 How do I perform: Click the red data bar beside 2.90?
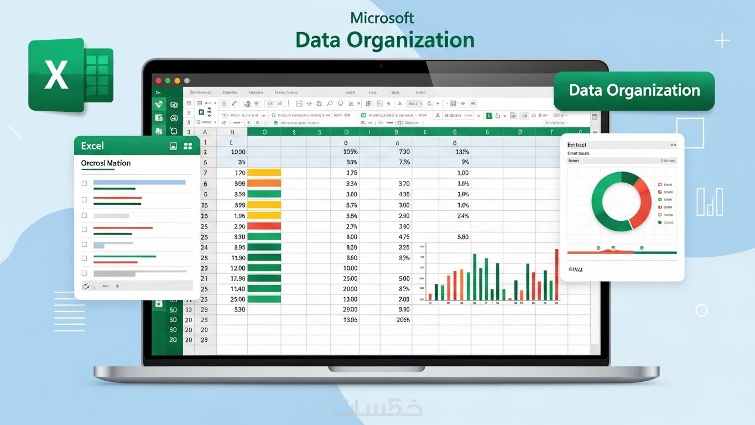click(x=264, y=226)
